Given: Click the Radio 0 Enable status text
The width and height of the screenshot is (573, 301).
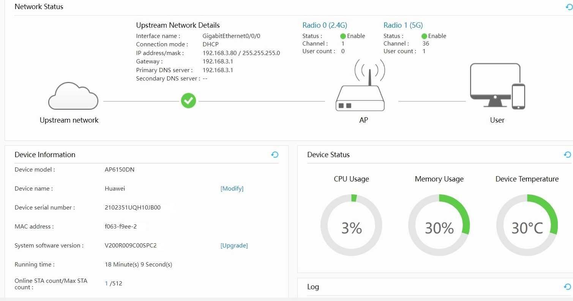Looking at the screenshot, I should pyautogui.click(x=356, y=36).
